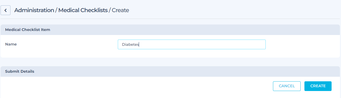Click the Name field label
The image size is (341, 98).
11,44
